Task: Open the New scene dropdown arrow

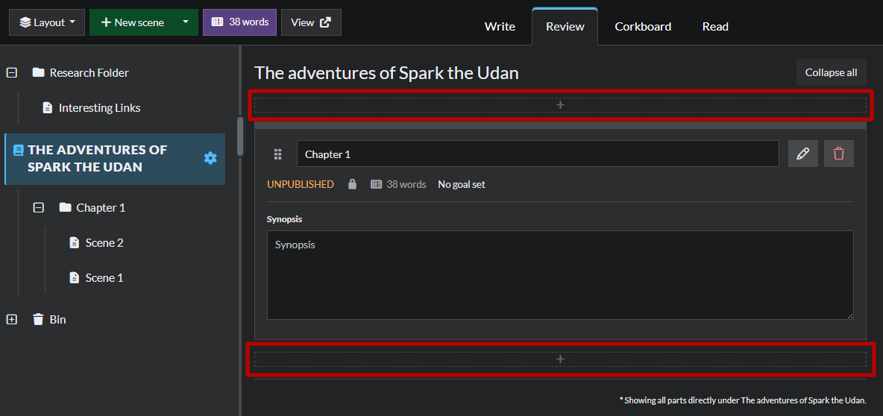Action: [186, 22]
